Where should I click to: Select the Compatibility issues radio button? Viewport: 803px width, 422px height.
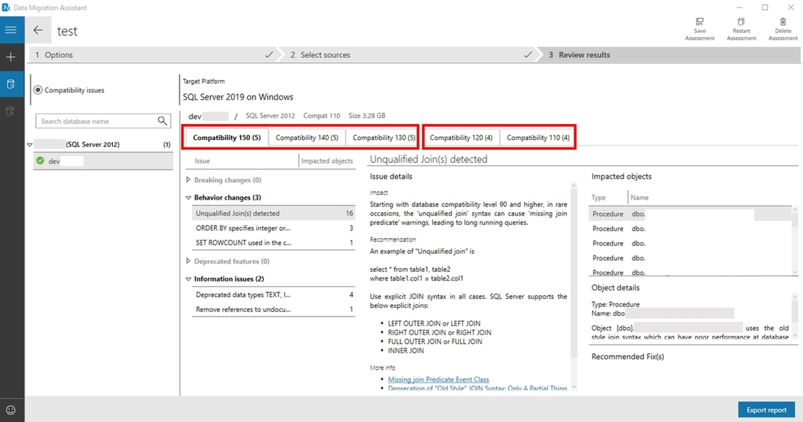tap(38, 90)
